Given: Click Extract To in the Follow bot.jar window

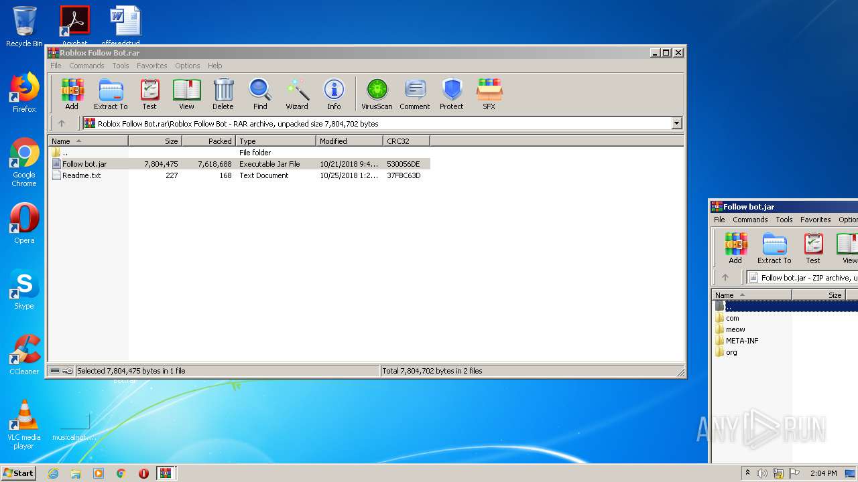Looking at the screenshot, I should [774, 248].
